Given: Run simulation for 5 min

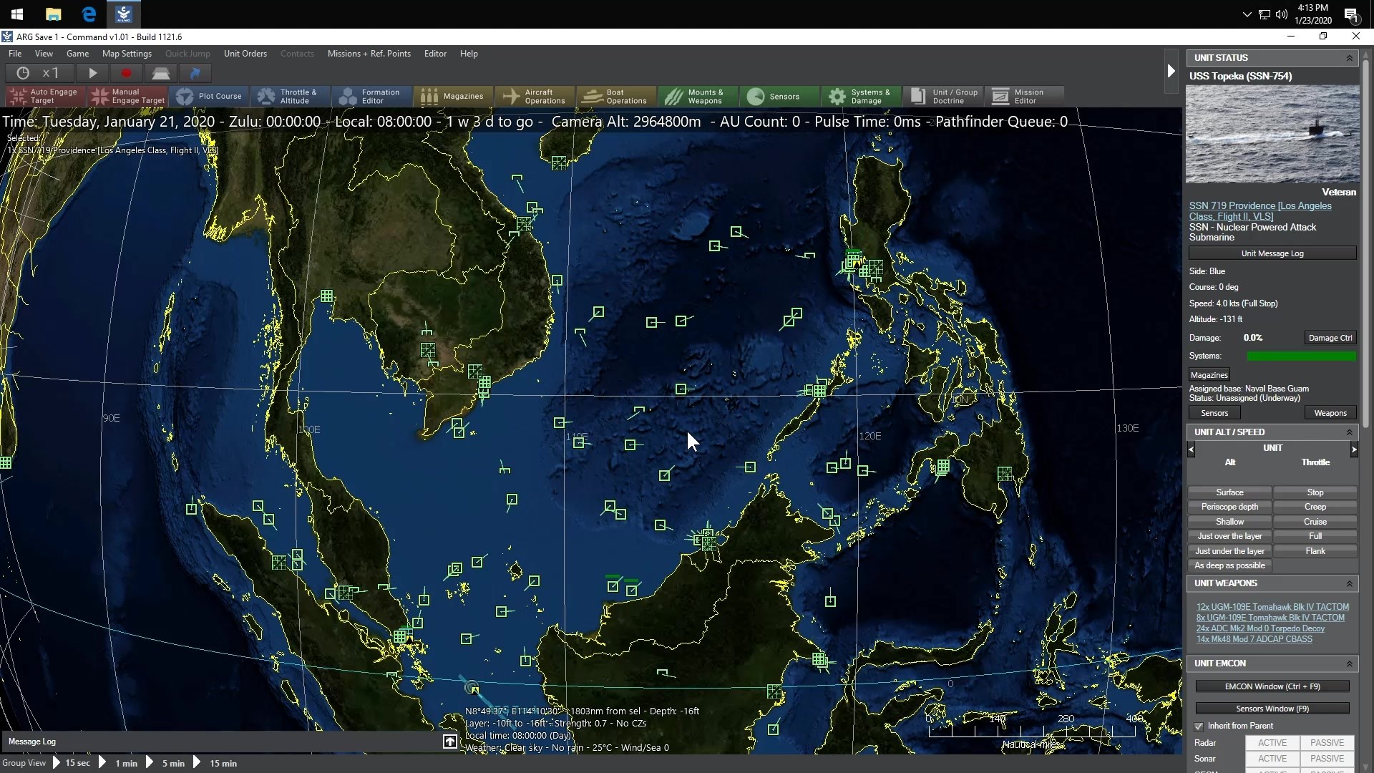Looking at the screenshot, I should 166,763.
